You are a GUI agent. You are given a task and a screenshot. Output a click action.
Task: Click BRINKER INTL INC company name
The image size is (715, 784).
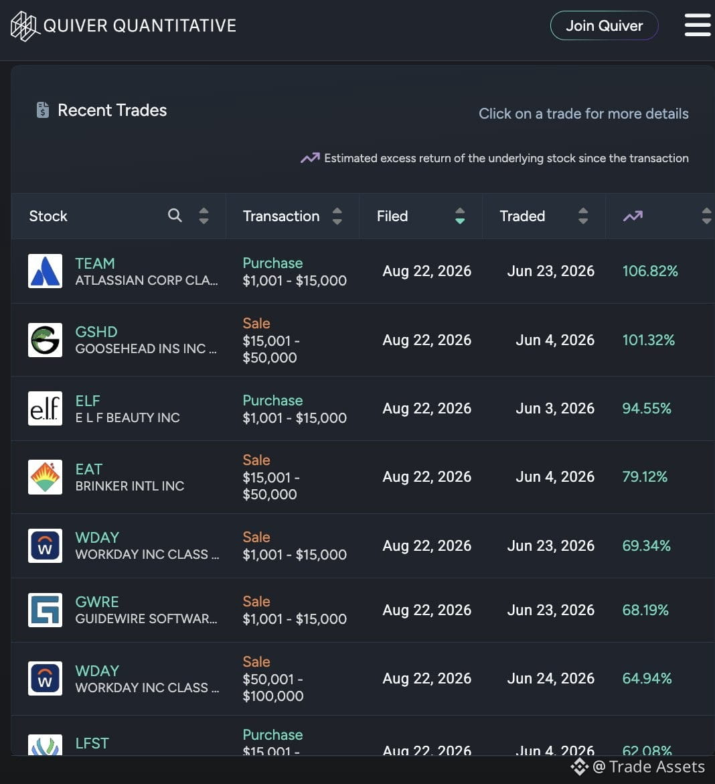tap(129, 486)
